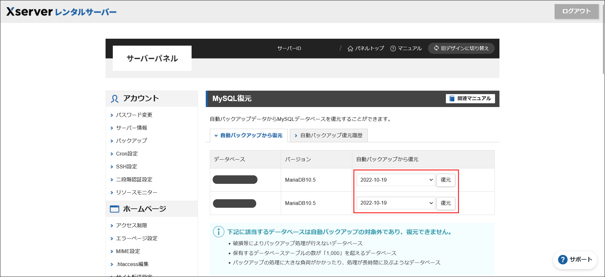Click the refresh icon in 旧デザインに切り替え

coord(436,48)
